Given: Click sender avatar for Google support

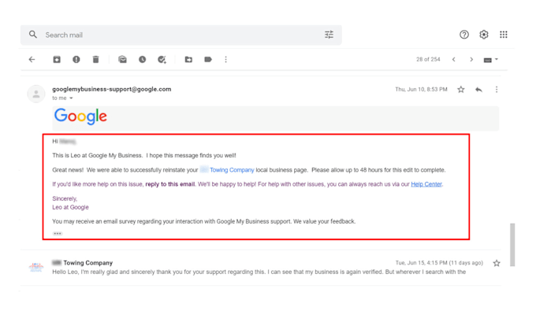Looking at the screenshot, I should [x=36, y=94].
